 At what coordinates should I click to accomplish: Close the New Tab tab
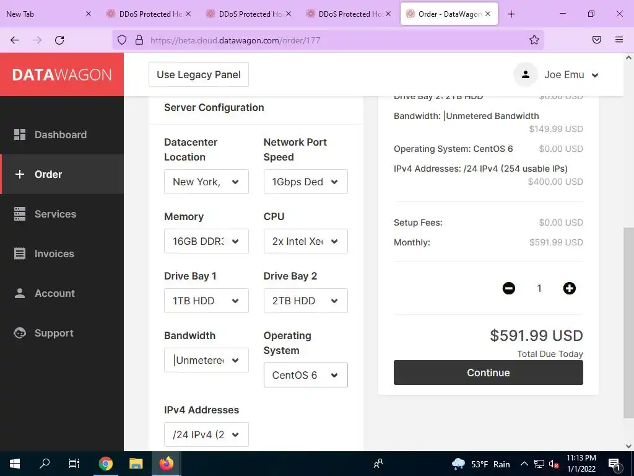pyautogui.click(x=89, y=14)
